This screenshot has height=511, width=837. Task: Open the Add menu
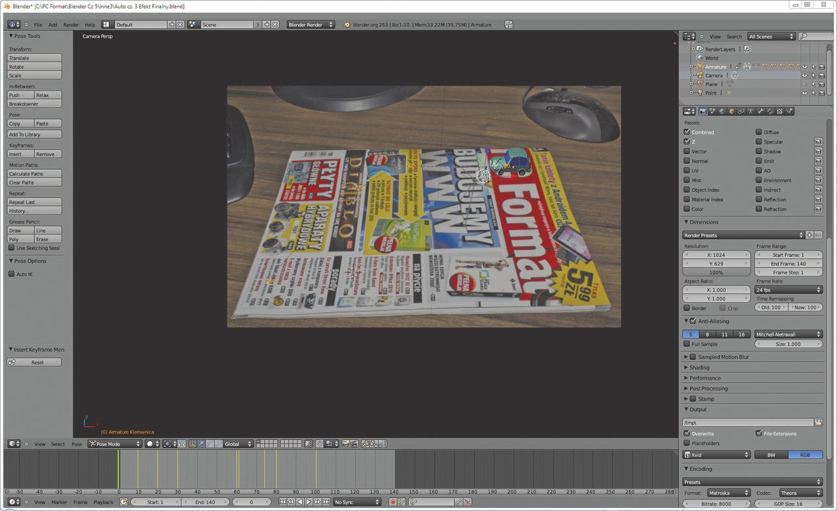pos(52,25)
